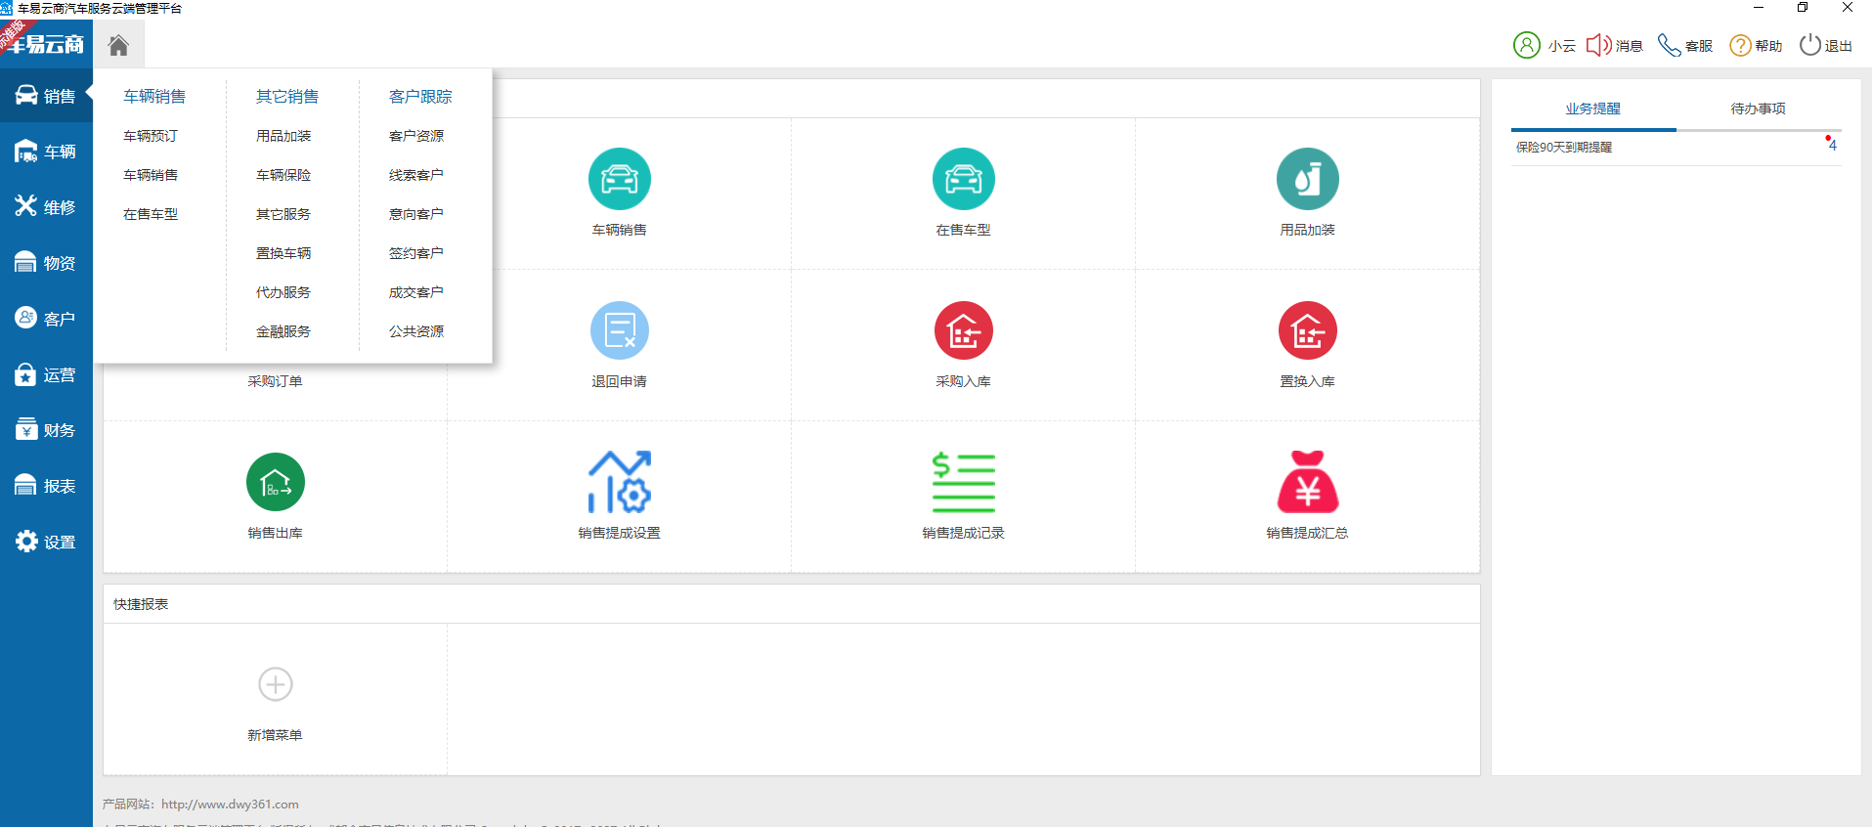
Task: Select 签约客户 menu item
Action: (416, 253)
